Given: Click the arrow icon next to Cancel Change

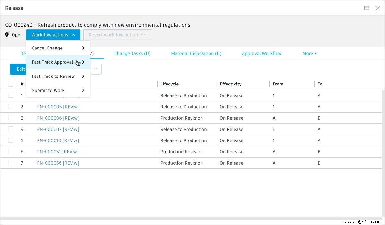Looking at the screenshot, I should pyautogui.click(x=83, y=48).
